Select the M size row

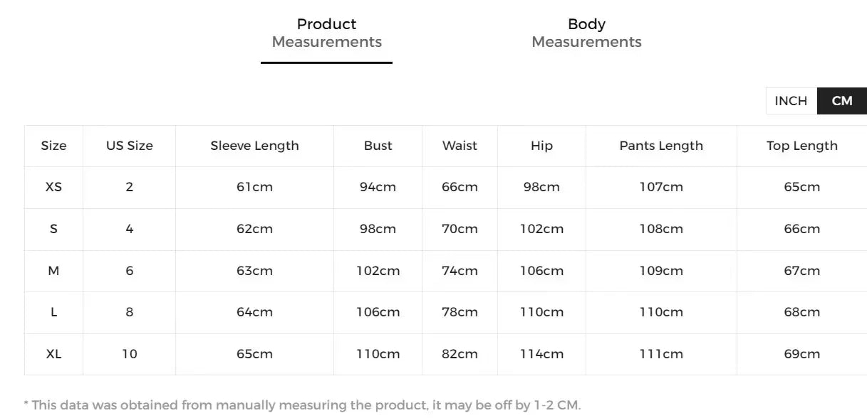(x=53, y=271)
